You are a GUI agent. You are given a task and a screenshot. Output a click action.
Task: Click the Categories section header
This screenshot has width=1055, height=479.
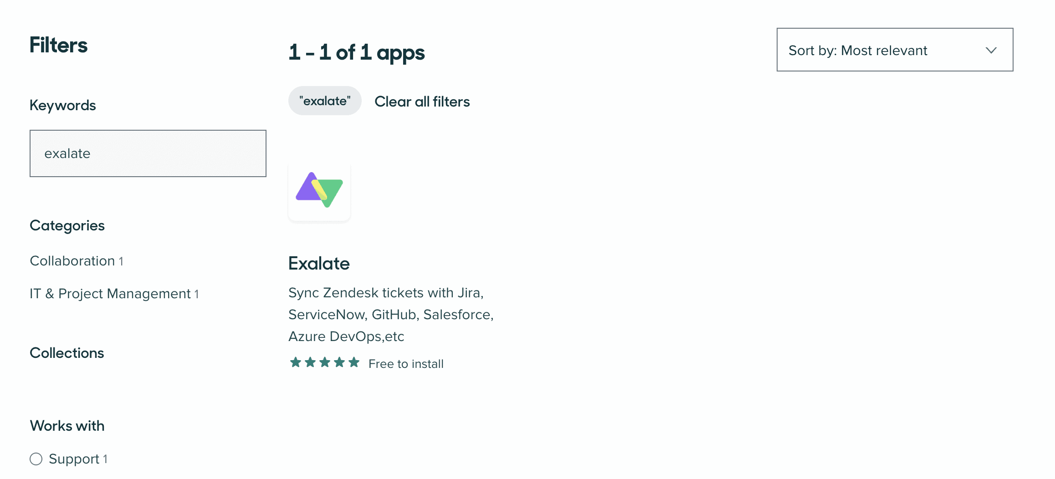[x=67, y=225]
